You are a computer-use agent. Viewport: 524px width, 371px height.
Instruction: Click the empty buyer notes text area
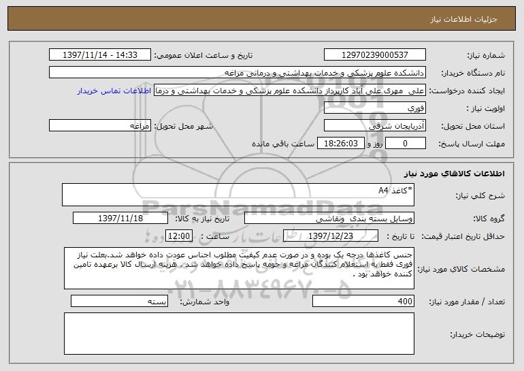239,334
